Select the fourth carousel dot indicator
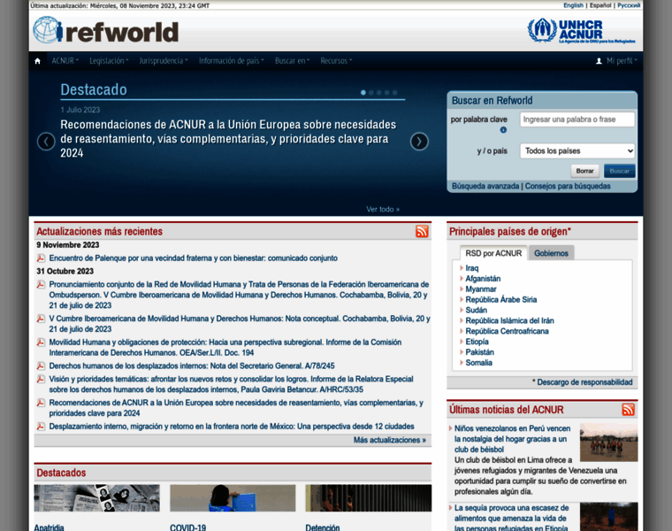This screenshot has height=531, width=672. tap(387, 93)
